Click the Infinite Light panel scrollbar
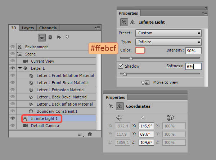This screenshot has width=216, height=160. click(x=206, y=58)
